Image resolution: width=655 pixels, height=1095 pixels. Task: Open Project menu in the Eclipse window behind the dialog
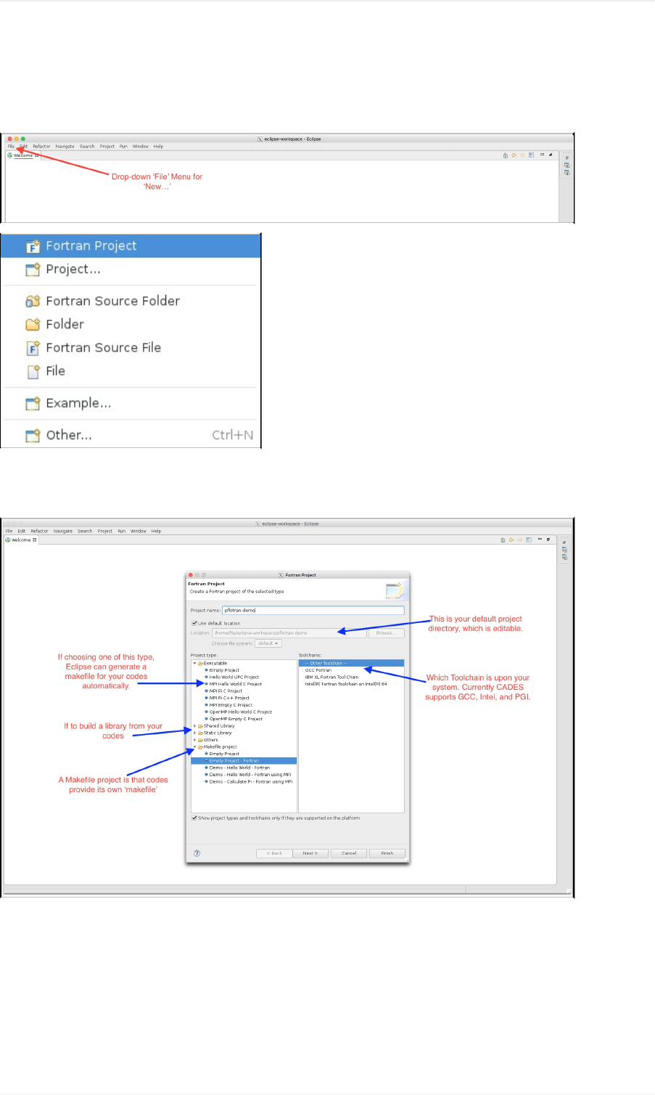pyautogui.click(x=105, y=531)
